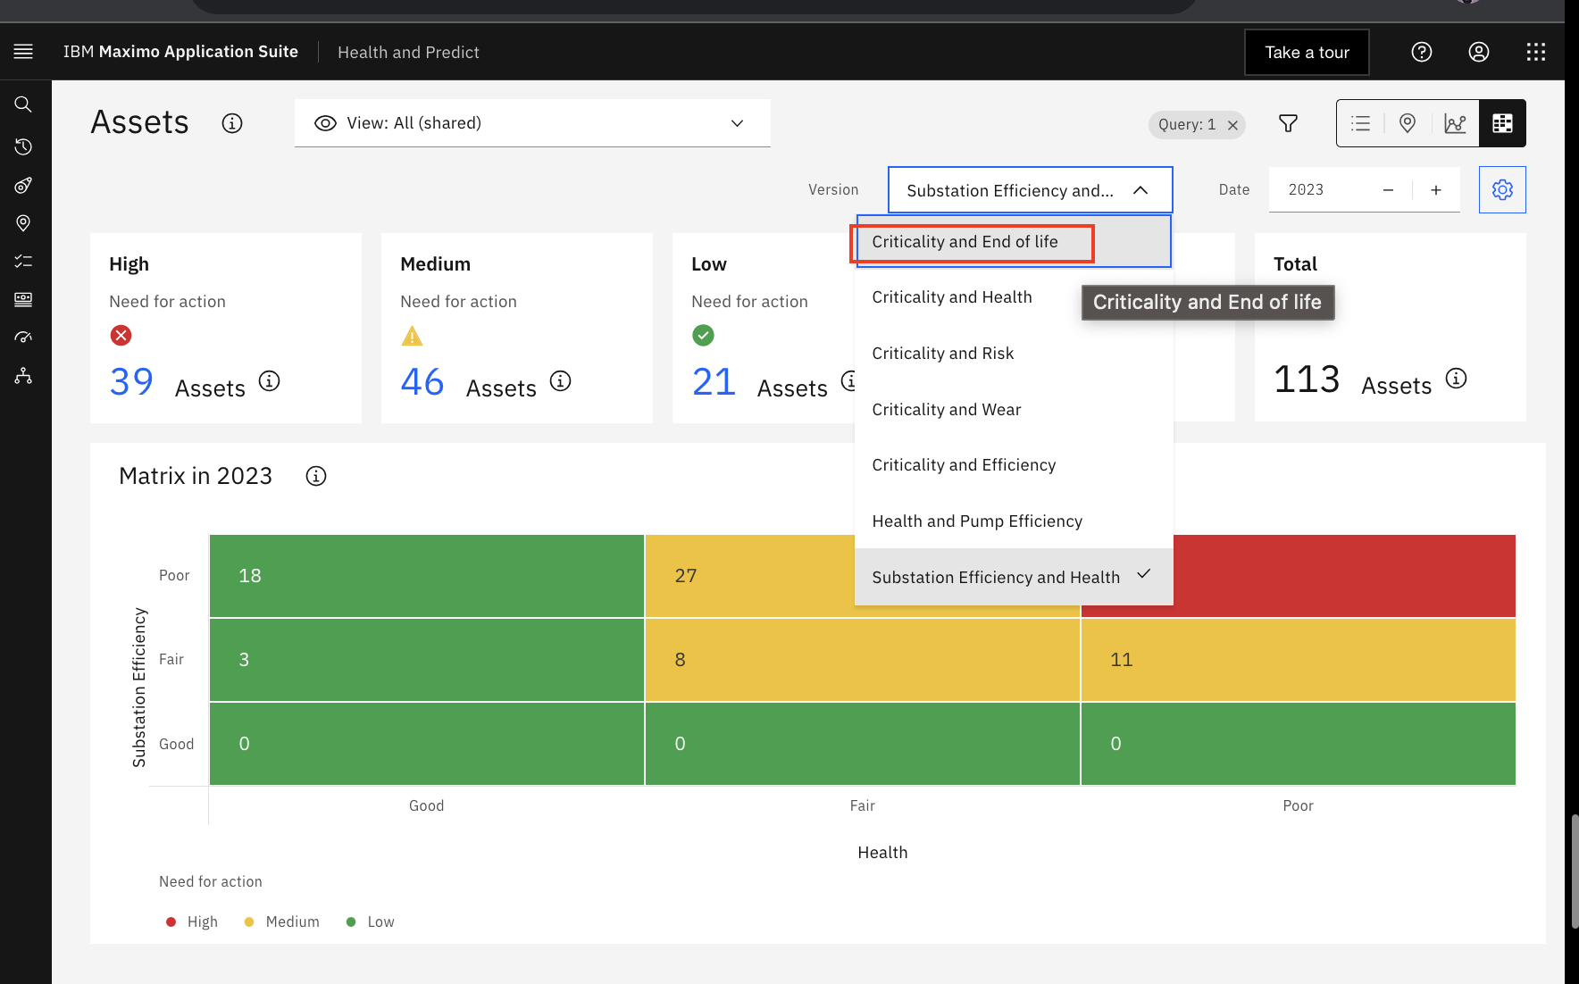The height and width of the screenshot is (984, 1579).
Task: Toggle the Medium legend item
Action: pos(282,921)
